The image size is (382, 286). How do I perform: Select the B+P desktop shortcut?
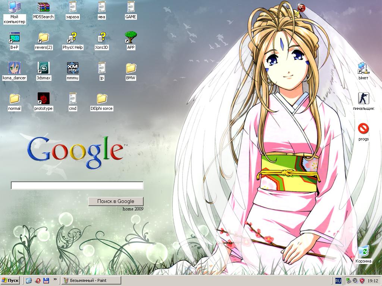[15, 38]
